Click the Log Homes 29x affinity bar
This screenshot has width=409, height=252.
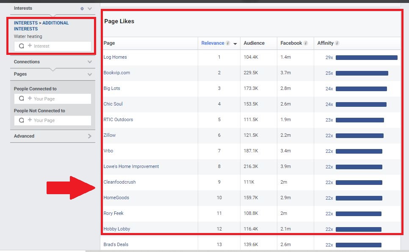pyautogui.click(x=367, y=57)
